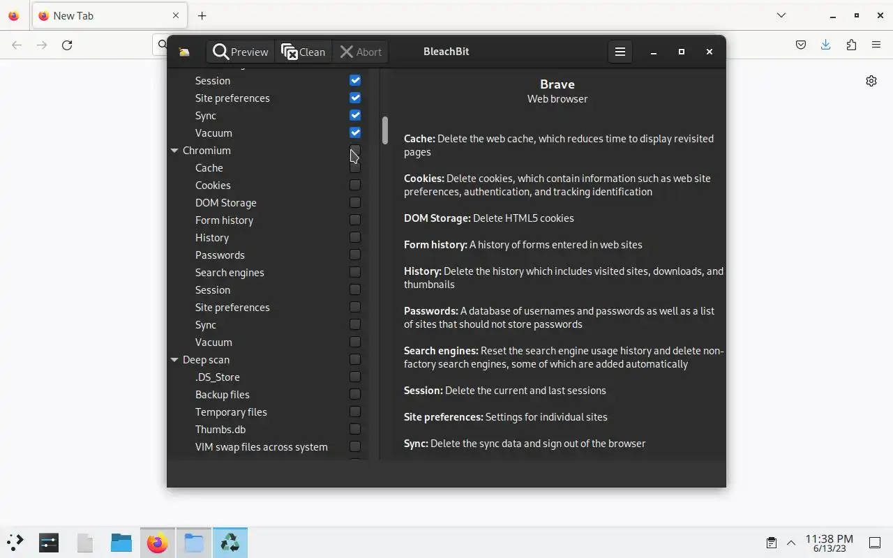Check the Backup files checkbox

(x=355, y=394)
